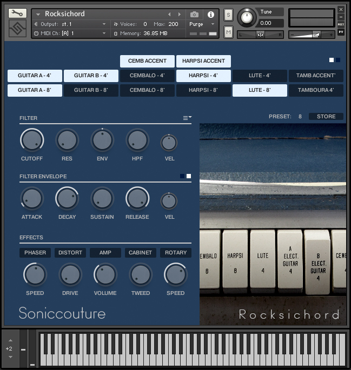Select the white page square near stops
The height and width of the screenshot is (370, 351).
[332, 60]
